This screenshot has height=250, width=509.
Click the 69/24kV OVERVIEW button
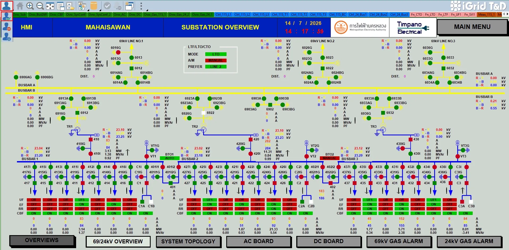click(x=118, y=242)
